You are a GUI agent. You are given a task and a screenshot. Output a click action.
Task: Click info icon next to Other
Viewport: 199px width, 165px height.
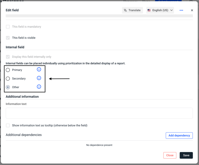tap(39, 87)
